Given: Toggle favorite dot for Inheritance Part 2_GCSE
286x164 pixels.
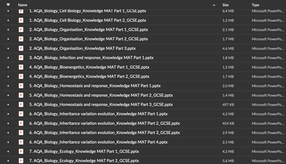Looking at the screenshot, I should point(8,123).
